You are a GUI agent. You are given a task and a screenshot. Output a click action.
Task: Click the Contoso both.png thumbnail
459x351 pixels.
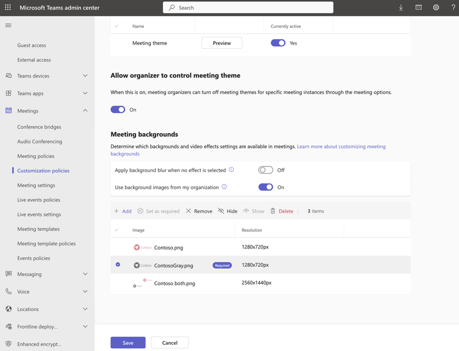click(x=142, y=283)
